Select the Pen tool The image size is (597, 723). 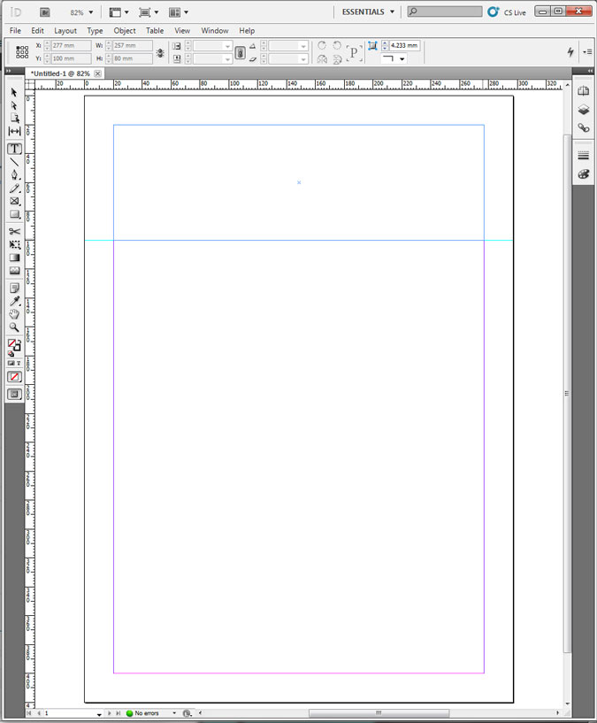[15, 175]
